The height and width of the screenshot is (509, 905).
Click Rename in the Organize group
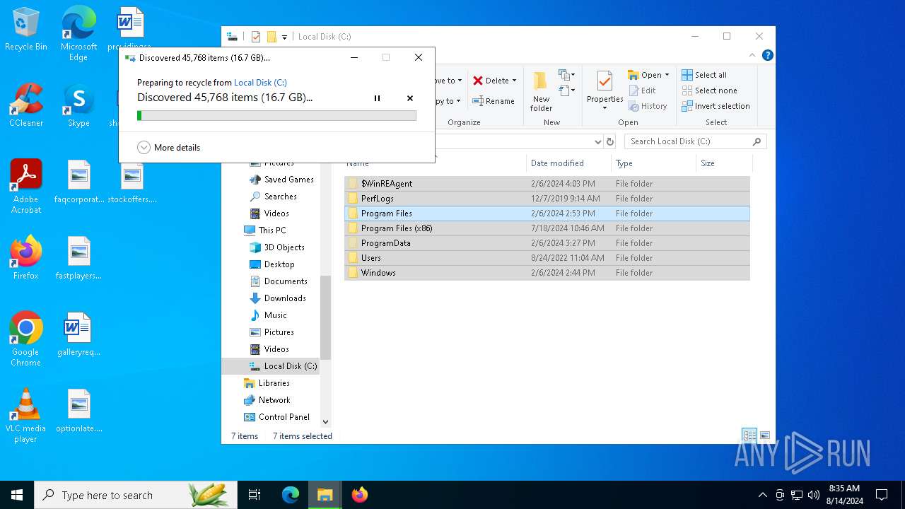[493, 101]
